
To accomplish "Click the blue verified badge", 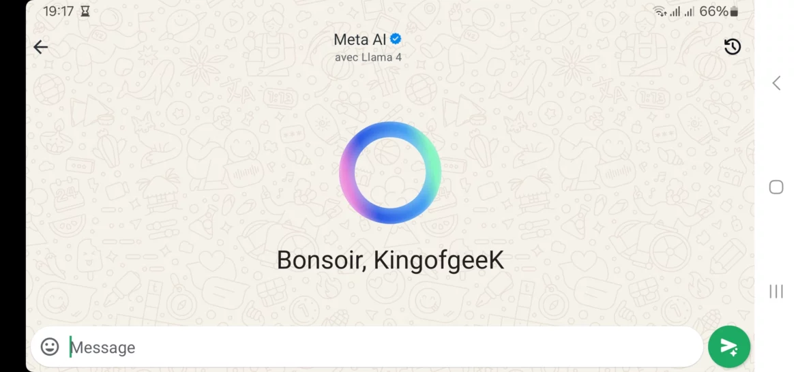I will 396,39.
